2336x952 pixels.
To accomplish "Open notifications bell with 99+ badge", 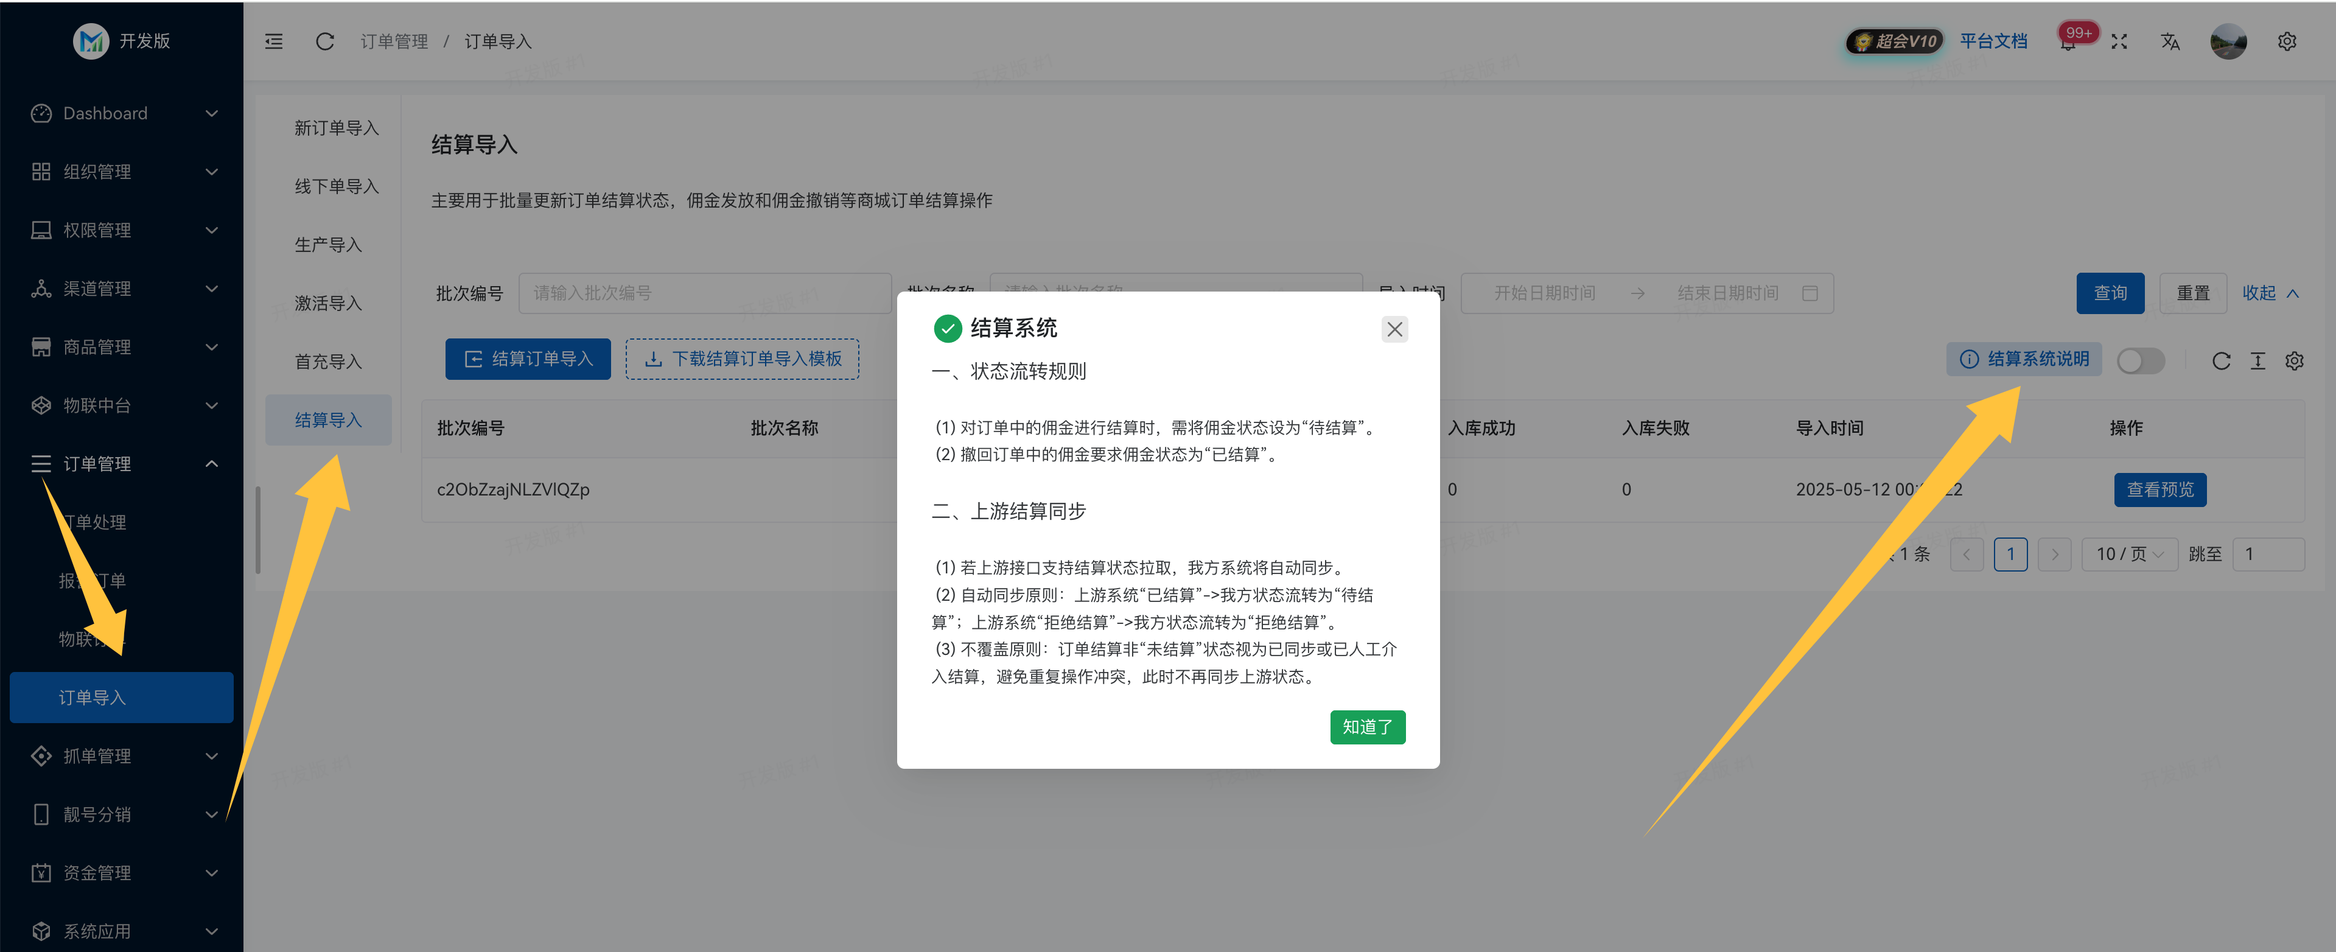I will [2068, 42].
